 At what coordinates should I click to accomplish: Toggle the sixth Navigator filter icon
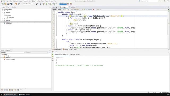pyautogui.click(x=15, y=90)
